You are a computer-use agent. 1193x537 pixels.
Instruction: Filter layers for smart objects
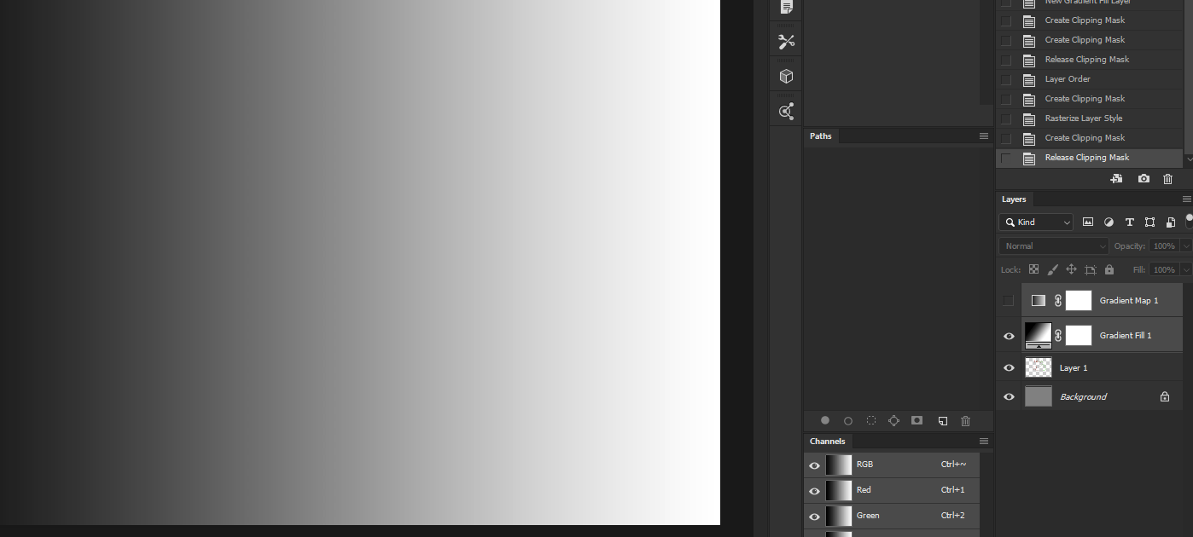(1170, 222)
